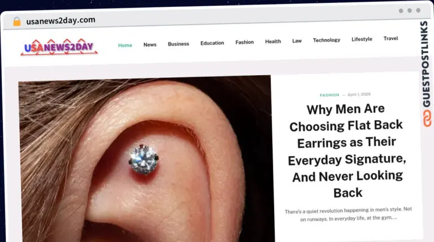The image size is (434, 242).
Task: Open the Home menu item
Action: tap(125, 45)
